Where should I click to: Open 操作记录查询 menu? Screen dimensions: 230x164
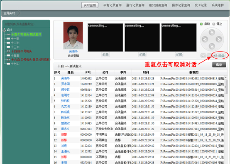(x=181, y=5)
